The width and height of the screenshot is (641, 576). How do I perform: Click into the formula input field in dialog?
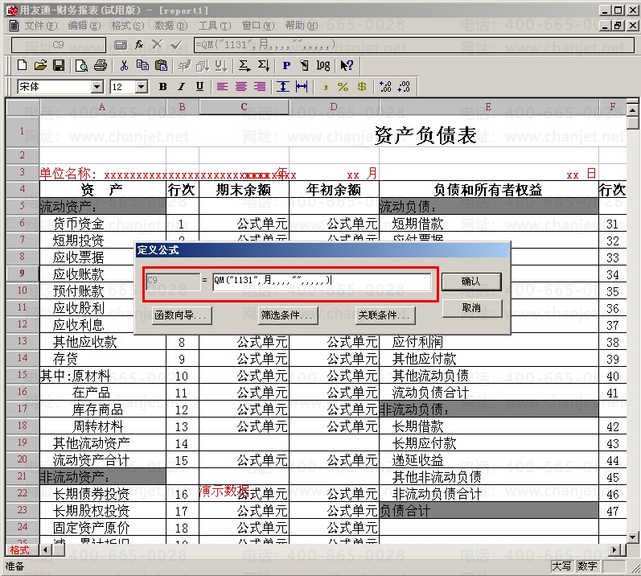pos(322,282)
